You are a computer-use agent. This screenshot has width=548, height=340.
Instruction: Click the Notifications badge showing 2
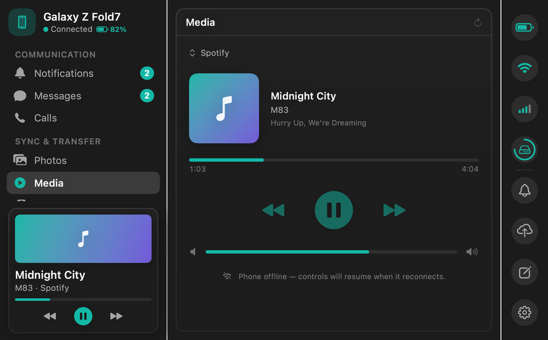coord(147,73)
